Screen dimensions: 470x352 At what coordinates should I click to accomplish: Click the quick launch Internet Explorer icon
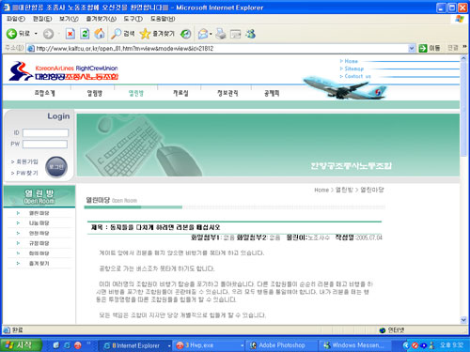pyautogui.click(x=67, y=345)
